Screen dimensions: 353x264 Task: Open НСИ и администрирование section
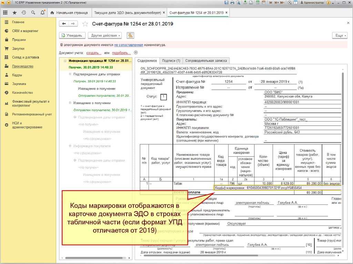(28, 125)
